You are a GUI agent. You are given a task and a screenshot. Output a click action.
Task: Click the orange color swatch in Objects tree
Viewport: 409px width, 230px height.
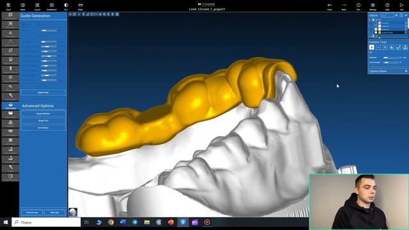380,23
